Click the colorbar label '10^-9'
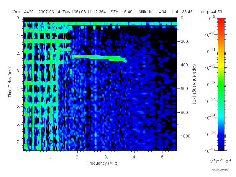The image size is (236, 177). coord(211,18)
